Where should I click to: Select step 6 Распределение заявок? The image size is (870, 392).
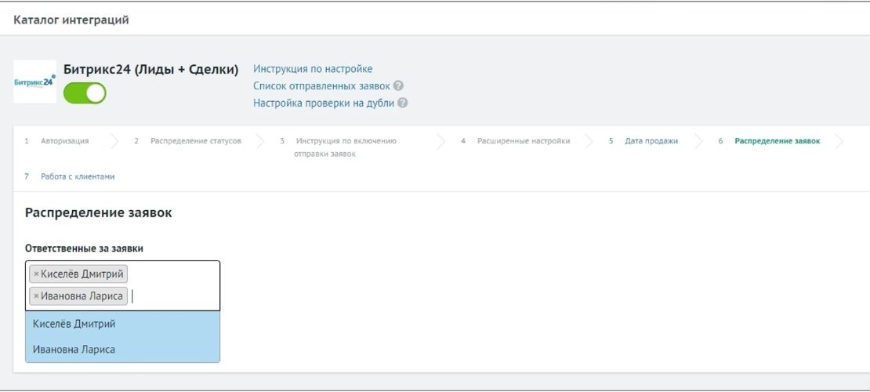pyautogui.click(x=777, y=141)
